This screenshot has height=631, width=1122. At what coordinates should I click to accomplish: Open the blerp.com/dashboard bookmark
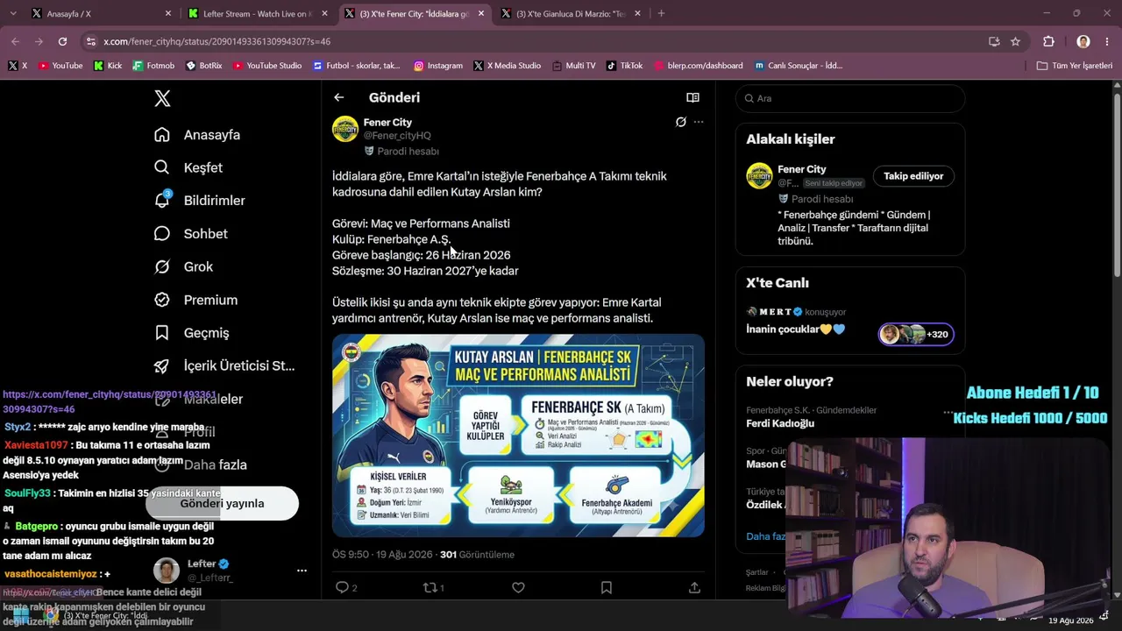coord(698,66)
